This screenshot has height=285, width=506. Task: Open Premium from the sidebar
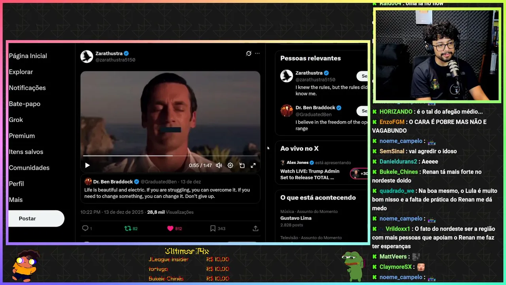[22, 136]
